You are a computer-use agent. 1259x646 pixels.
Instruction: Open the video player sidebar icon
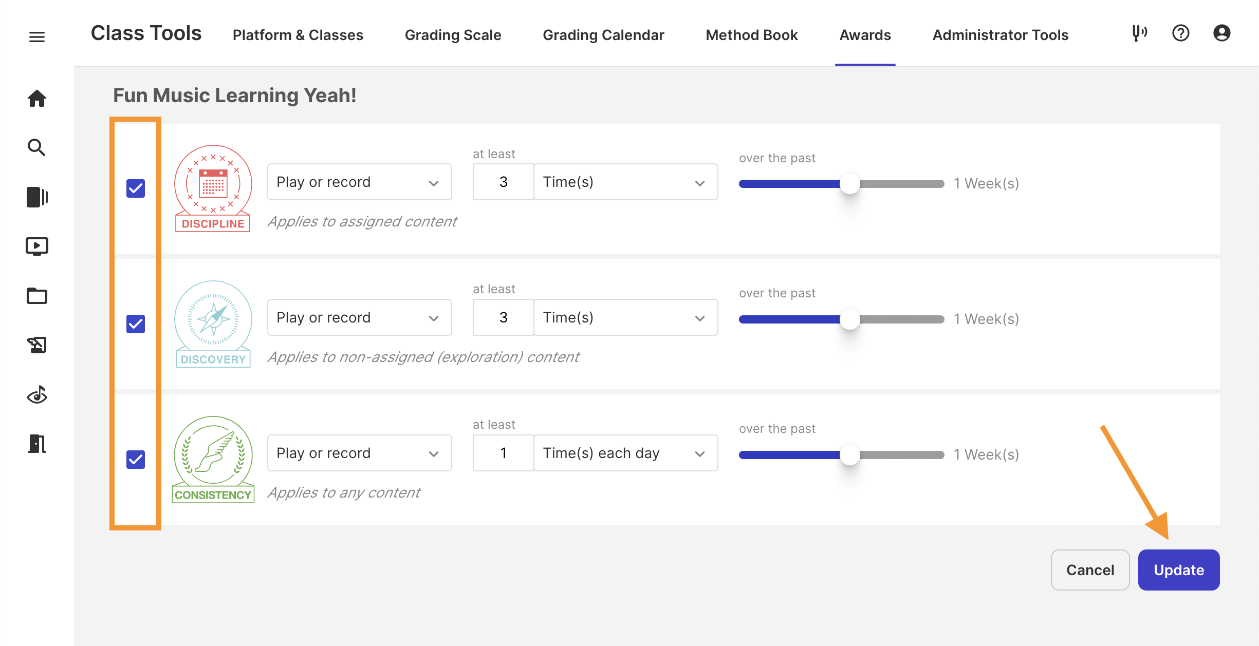37,246
